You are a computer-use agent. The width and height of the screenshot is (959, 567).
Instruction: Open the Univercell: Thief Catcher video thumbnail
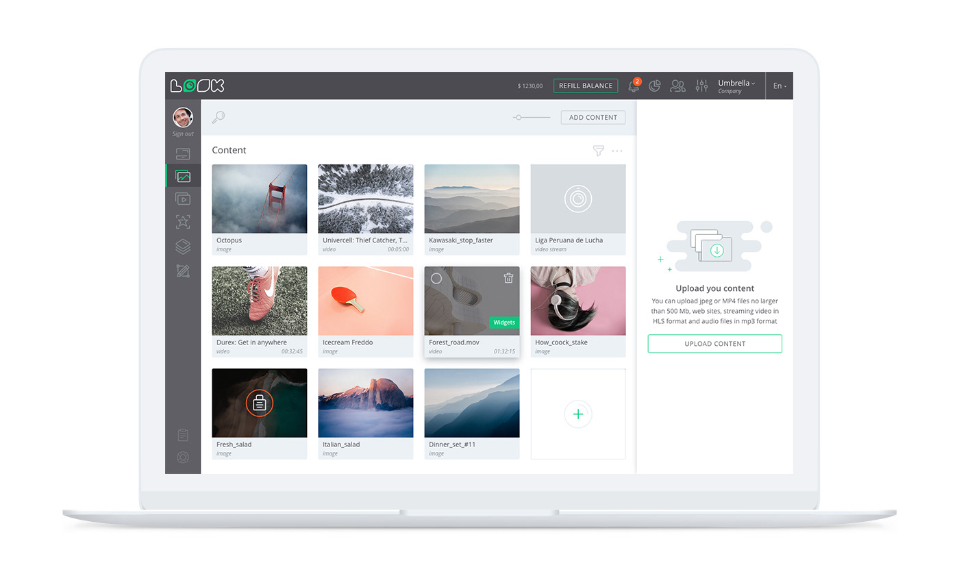366,199
